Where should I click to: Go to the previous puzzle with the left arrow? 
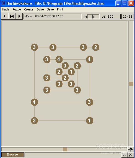4,16
